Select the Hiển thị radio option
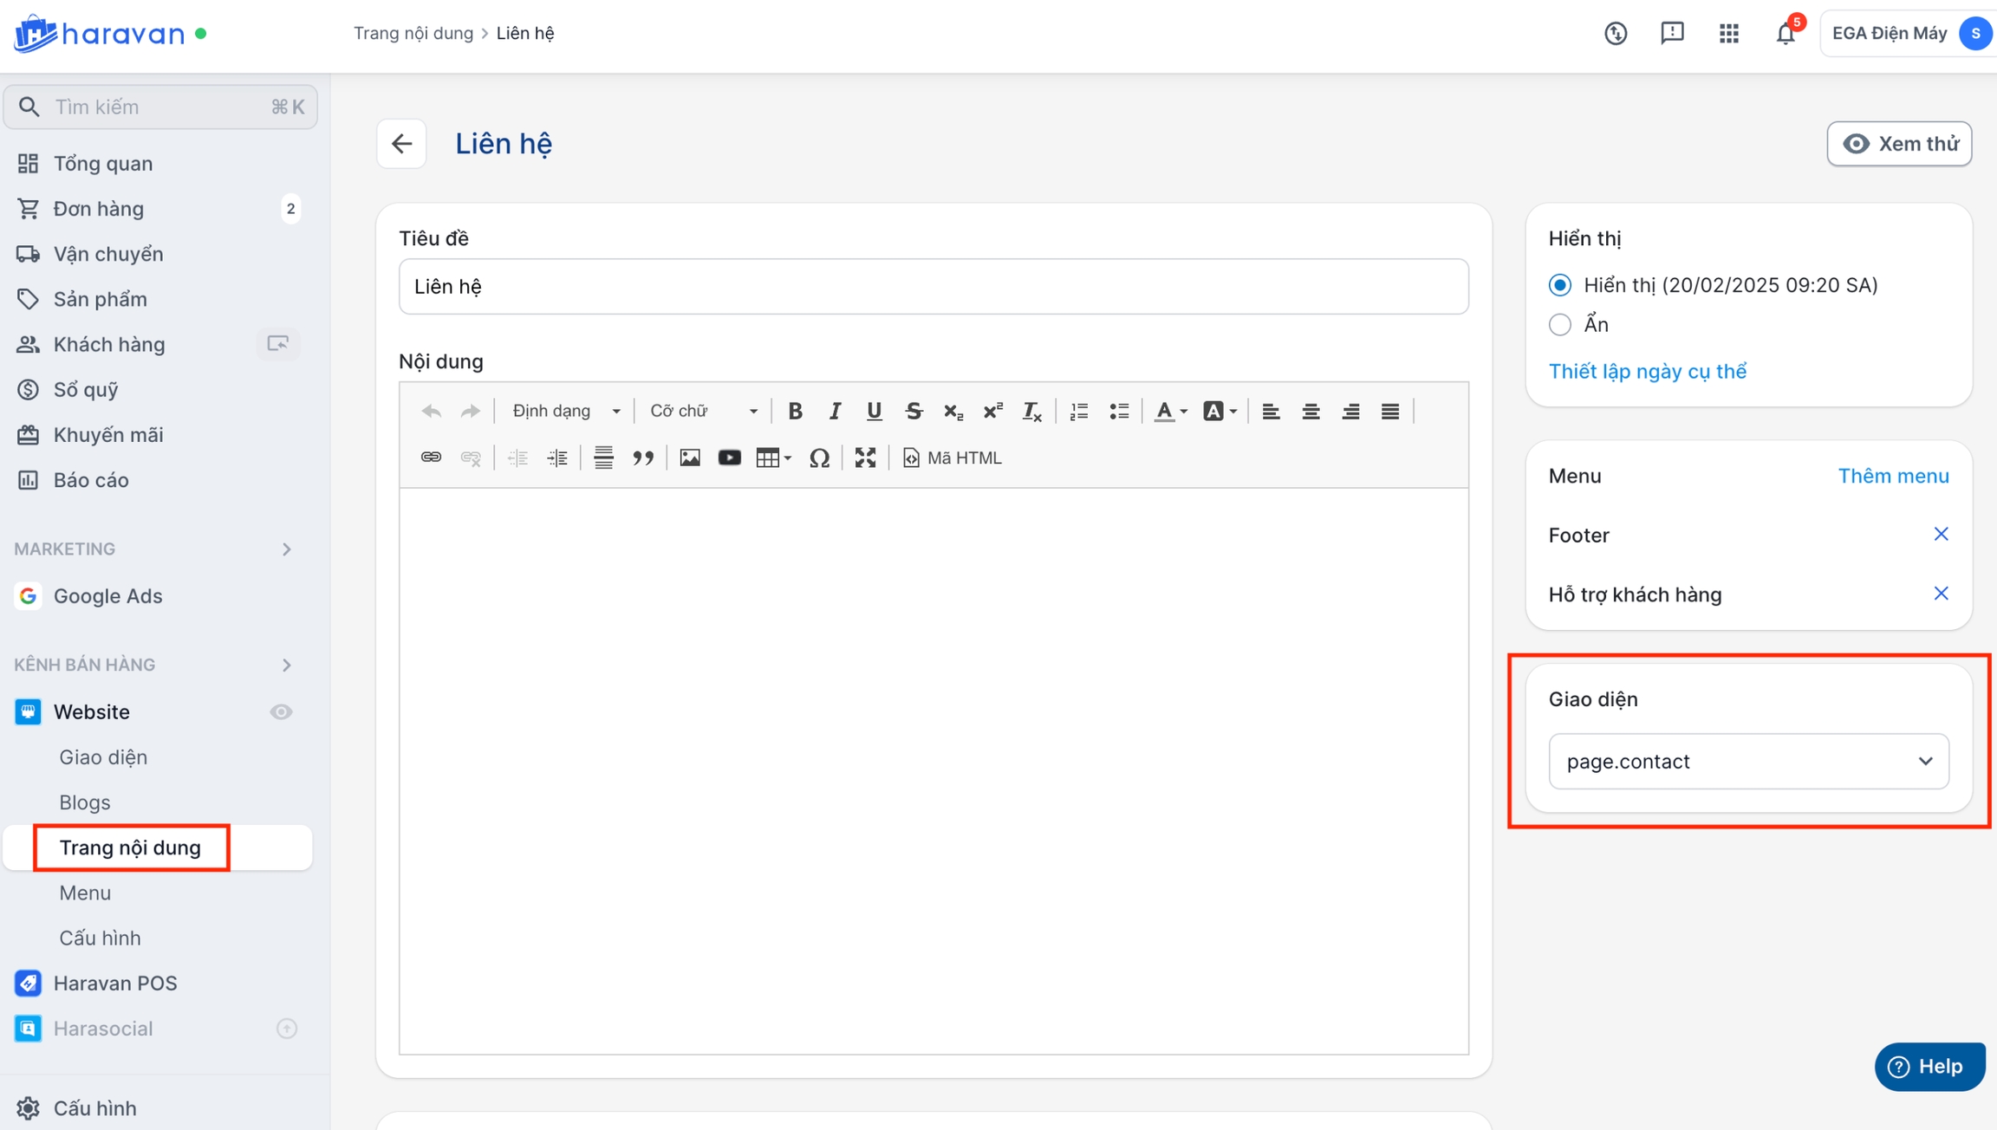 [x=1559, y=285]
